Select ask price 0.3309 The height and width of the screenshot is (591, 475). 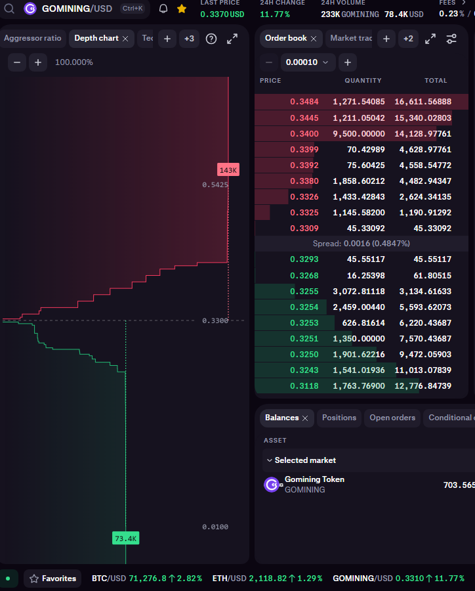[x=304, y=229]
